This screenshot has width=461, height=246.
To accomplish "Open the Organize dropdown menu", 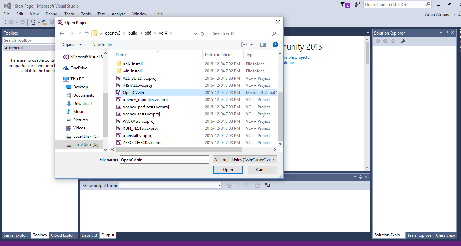I will (71, 45).
